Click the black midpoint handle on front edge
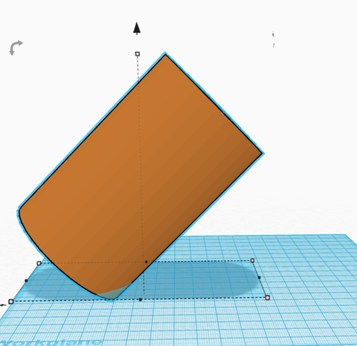Screen dimensions: 357x346 pos(141,300)
